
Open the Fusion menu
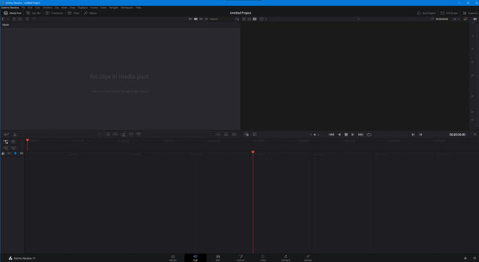click(x=93, y=8)
